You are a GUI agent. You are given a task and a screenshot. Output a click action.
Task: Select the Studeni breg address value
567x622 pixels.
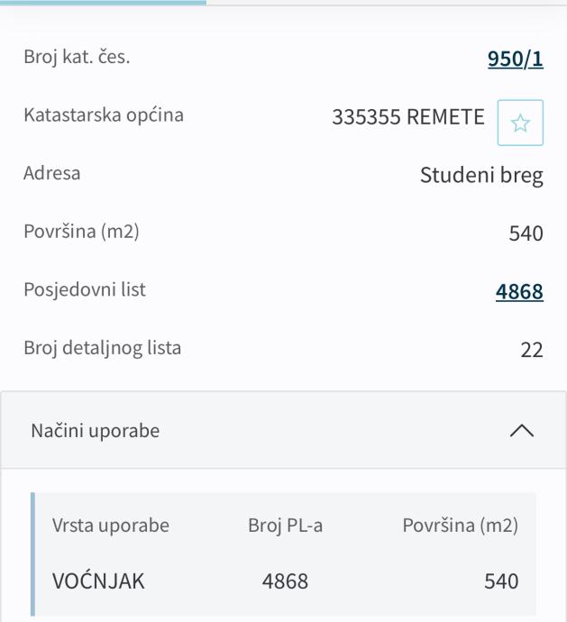[481, 175]
